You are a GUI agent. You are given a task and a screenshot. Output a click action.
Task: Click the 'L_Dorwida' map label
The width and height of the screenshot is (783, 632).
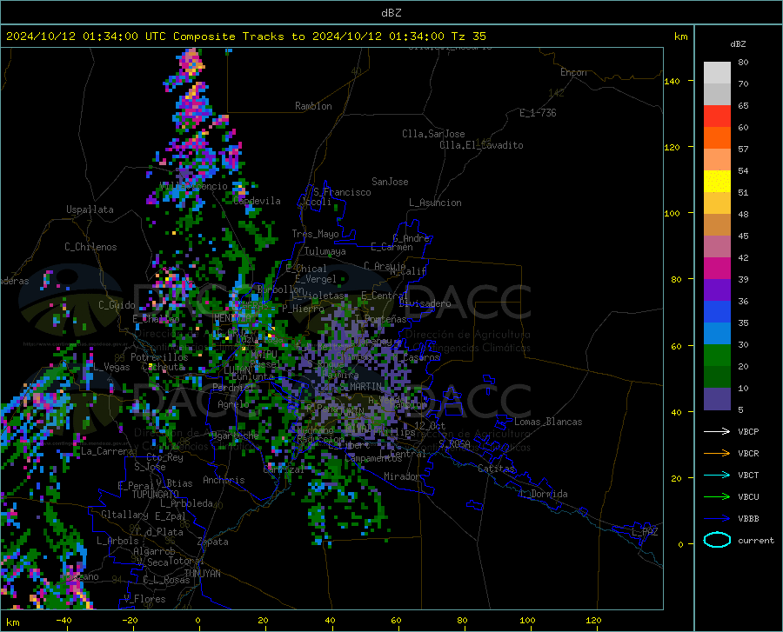point(543,494)
